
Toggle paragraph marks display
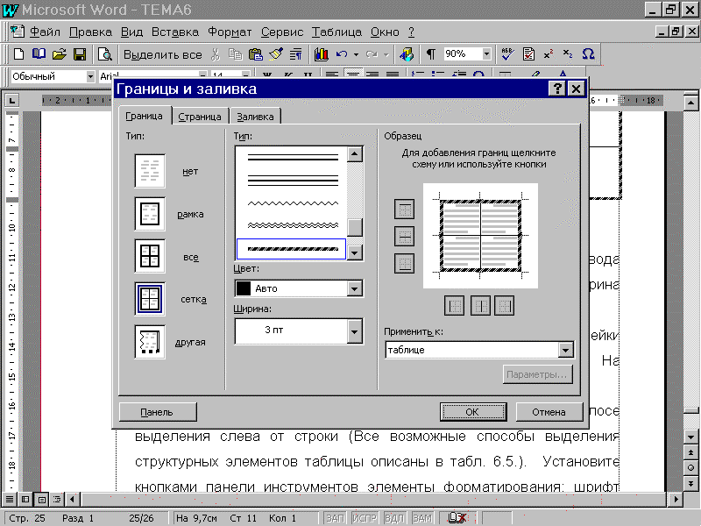coord(430,54)
